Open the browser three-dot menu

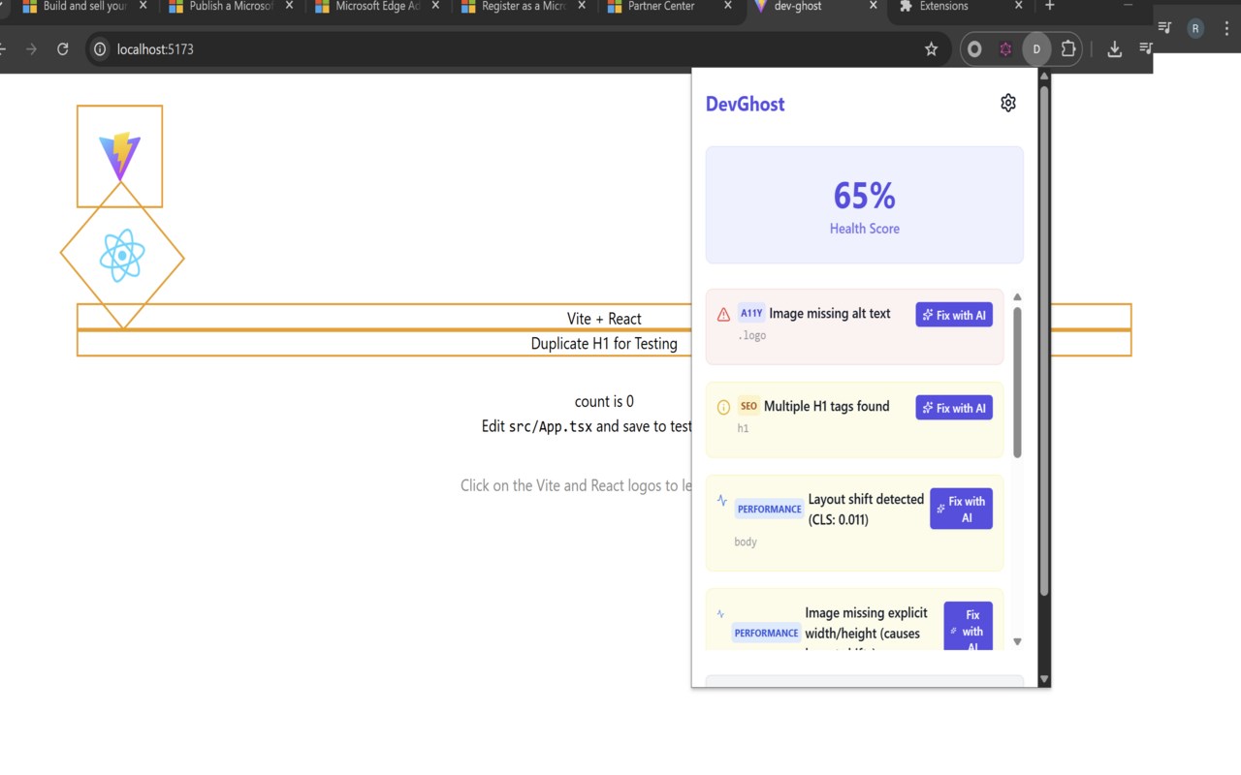[1225, 28]
